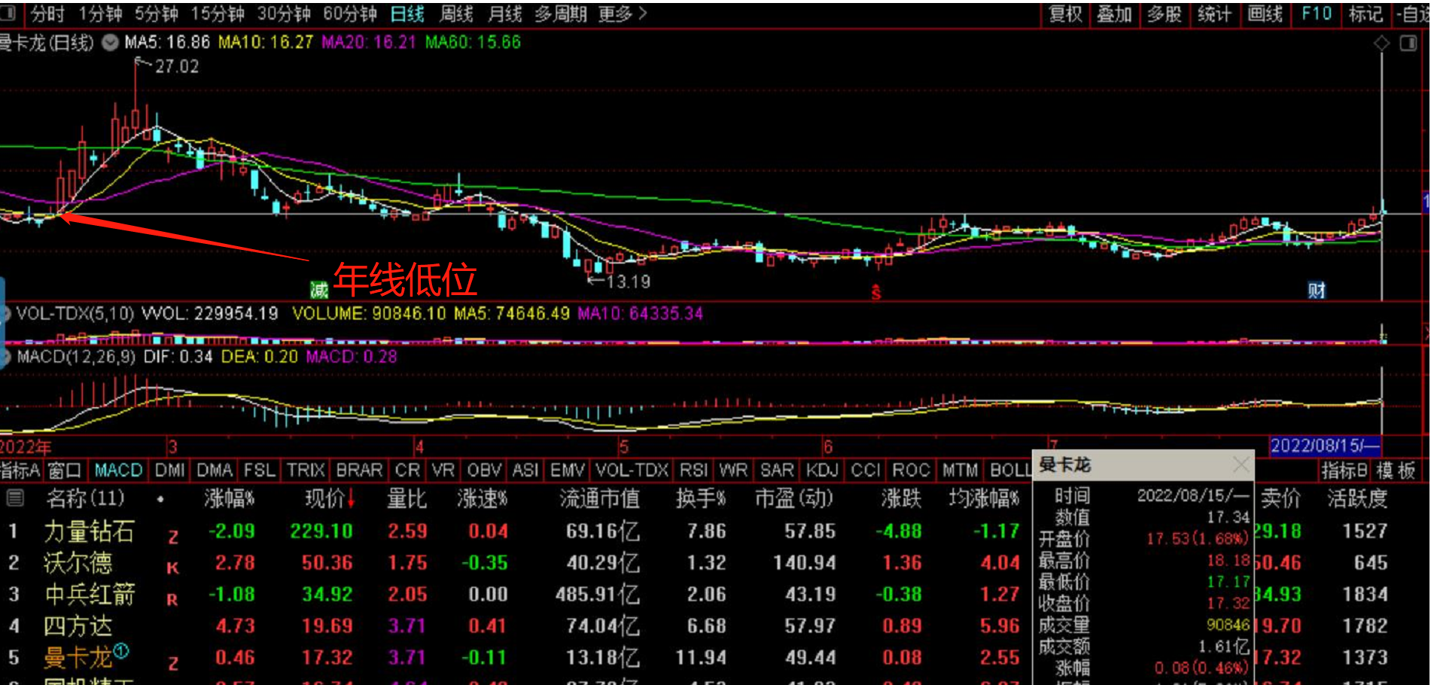
Task: Expand the 更多 periods menu
Action: 623,14
